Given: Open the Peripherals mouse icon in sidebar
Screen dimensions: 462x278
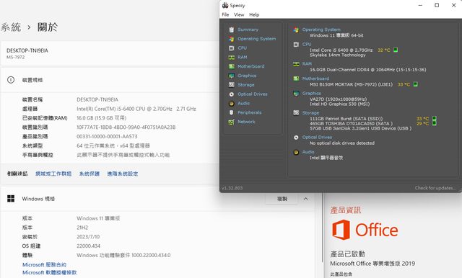Looking at the screenshot, I should coord(232,112).
